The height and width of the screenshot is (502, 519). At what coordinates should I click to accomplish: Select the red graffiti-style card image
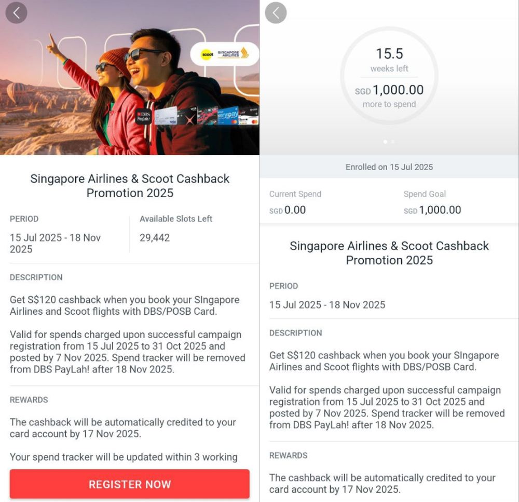coord(207,115)
